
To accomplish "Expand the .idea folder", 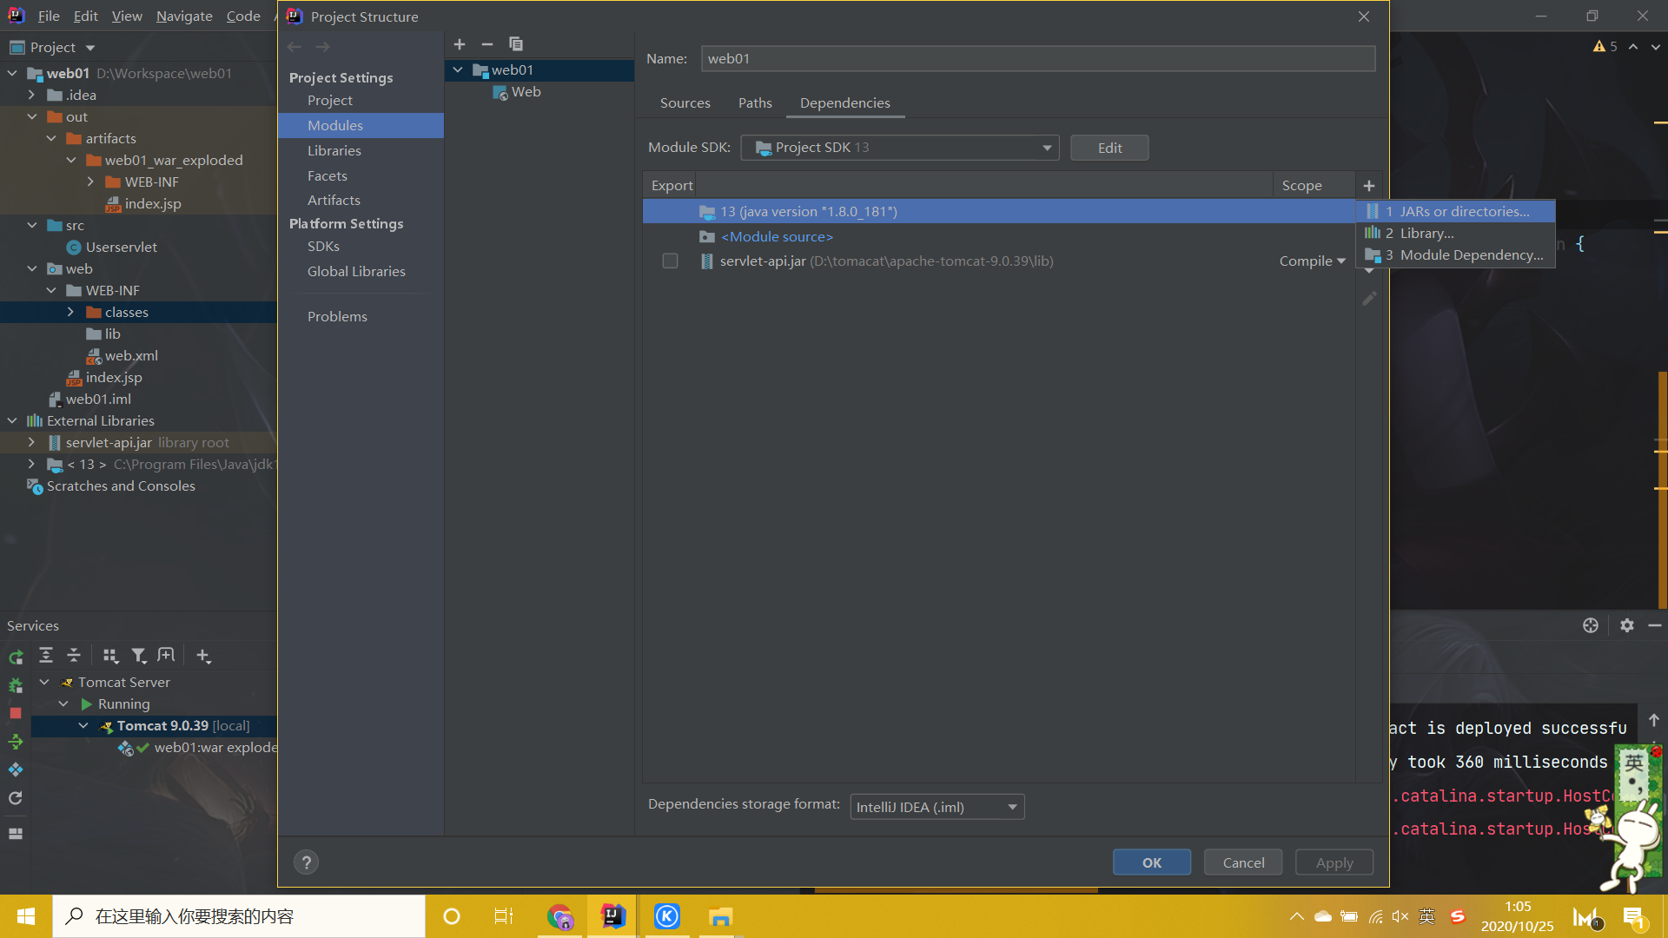I will coord(31,95).
